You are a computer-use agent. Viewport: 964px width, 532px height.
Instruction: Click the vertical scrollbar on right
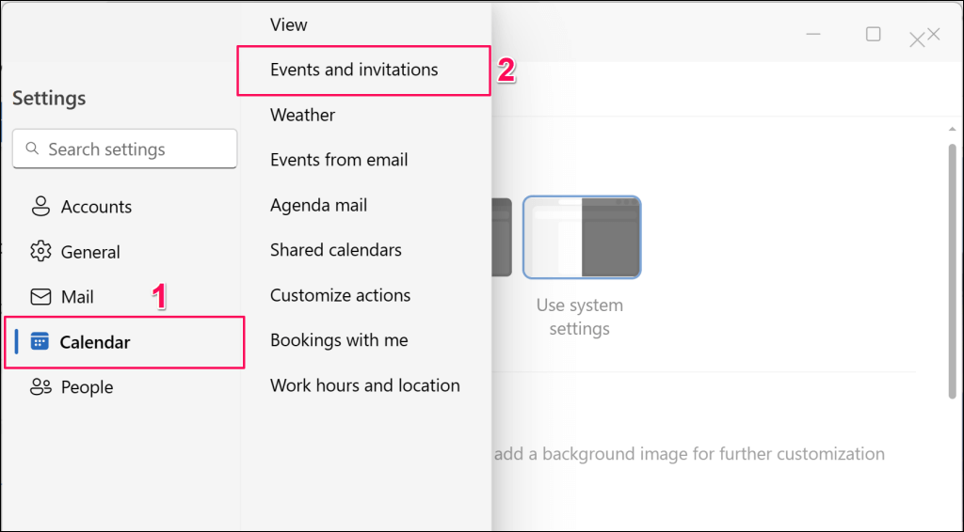[952, 273]
